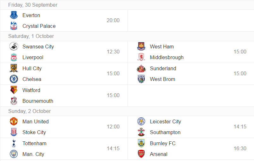Click the Liverpool club crest
This screenshot has width=254, height=161.
coord(14,57)
